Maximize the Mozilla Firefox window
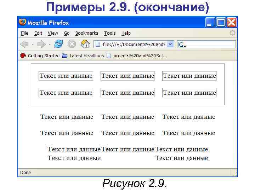The height and width of the screenshot is (191, 255). point(221,22)
